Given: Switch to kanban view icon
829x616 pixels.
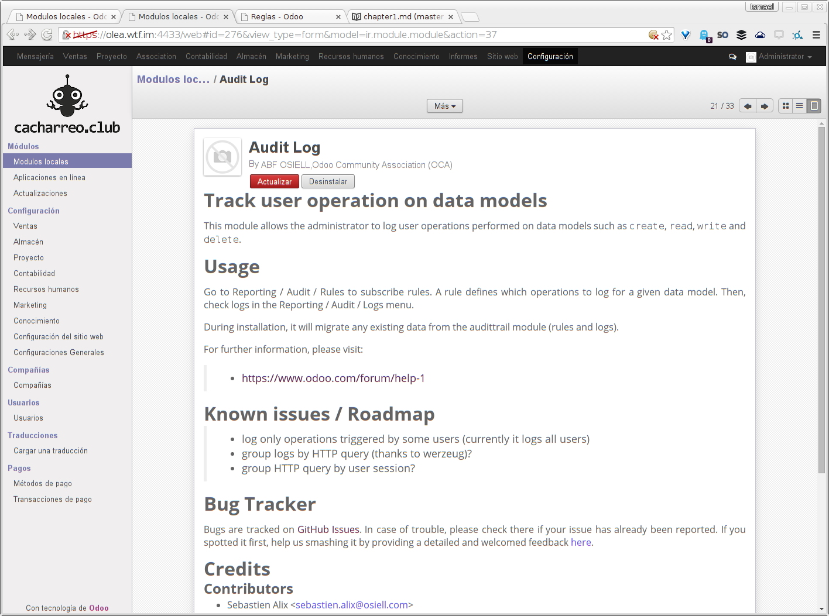Looking at the screenshot, I should 786,106.
